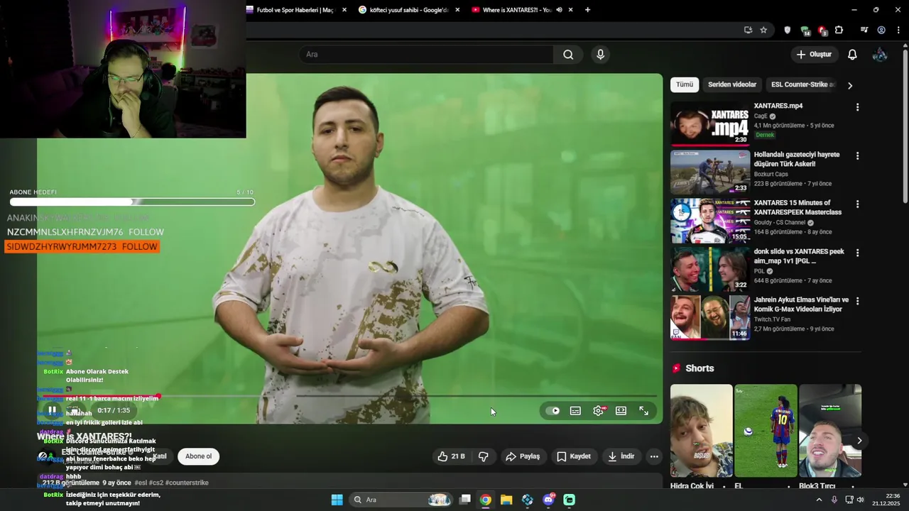Subscribe using Abone ol button

(x=198, y=456)
